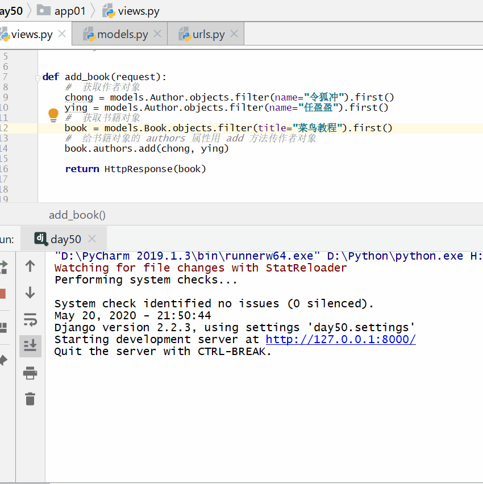This screenshot has height=484, width=483.
Task: Switch to the urls.py editor tab
Action: click(x=209, y=35)
